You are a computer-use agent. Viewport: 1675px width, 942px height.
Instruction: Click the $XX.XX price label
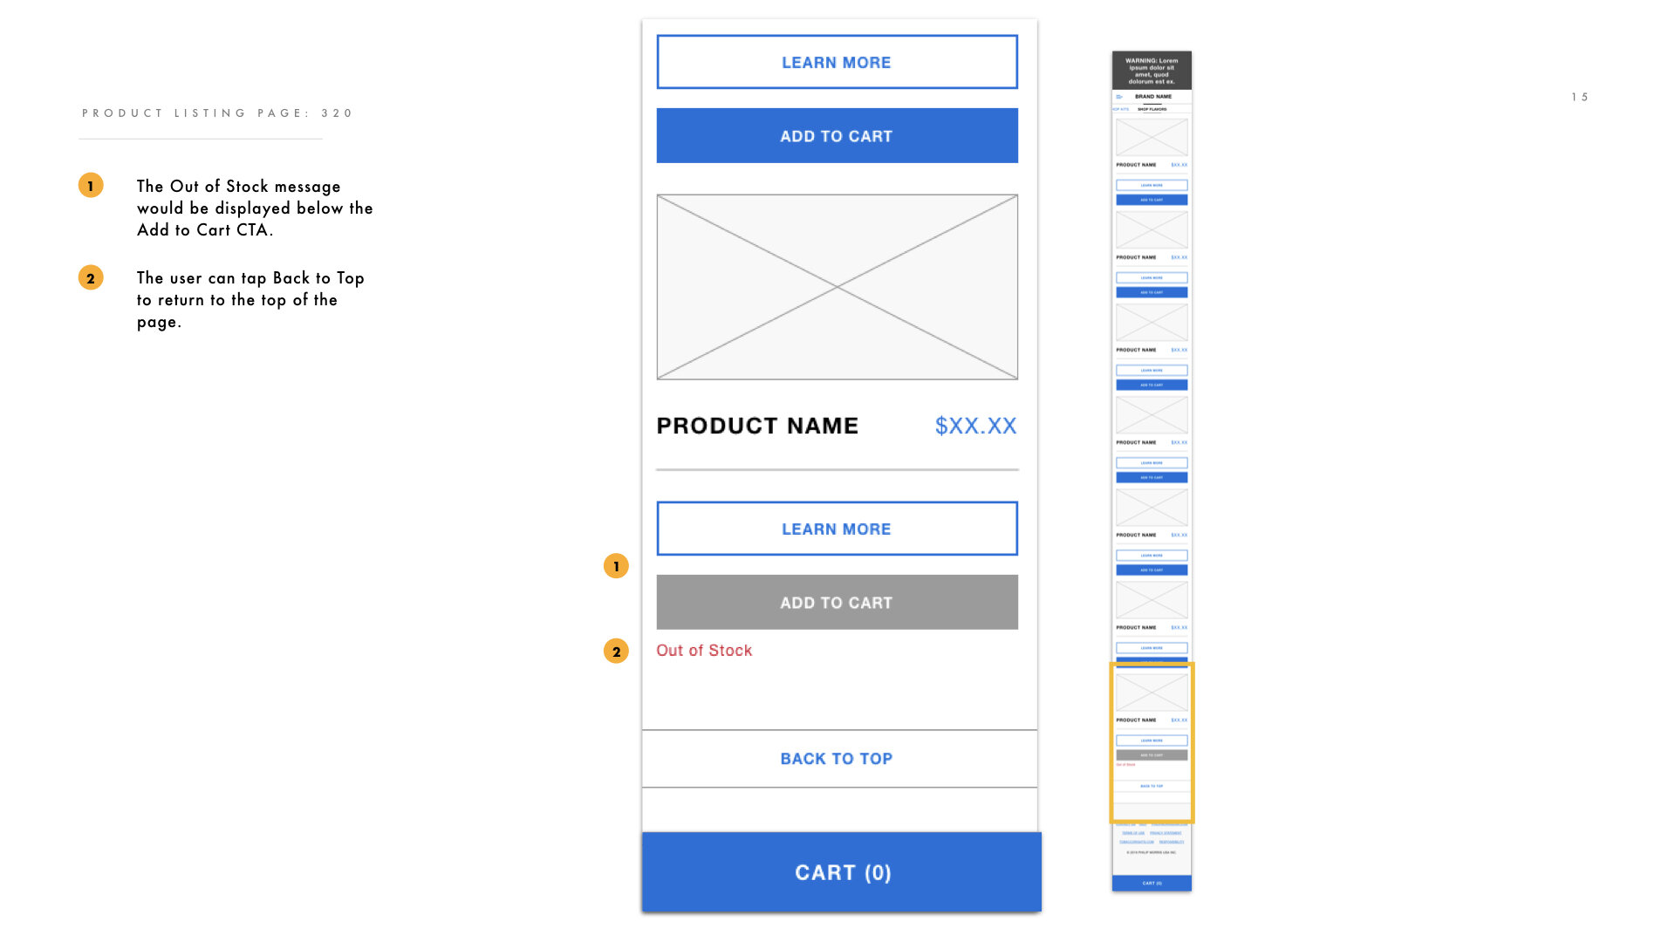(975, 426)
